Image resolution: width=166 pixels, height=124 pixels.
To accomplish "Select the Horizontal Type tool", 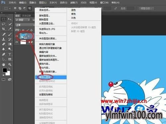I will coord(10,54).
